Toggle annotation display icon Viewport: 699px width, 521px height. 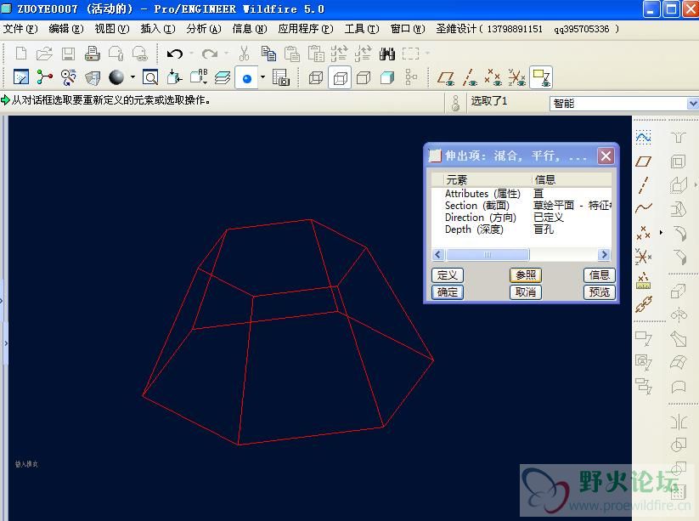(x=541, y=78)
